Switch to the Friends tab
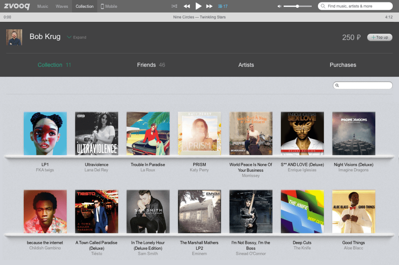399x265 pixels. tap(151, 65)
